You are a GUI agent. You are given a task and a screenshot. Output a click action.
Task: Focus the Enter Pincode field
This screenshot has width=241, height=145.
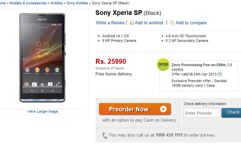click(x=202, y=113)
